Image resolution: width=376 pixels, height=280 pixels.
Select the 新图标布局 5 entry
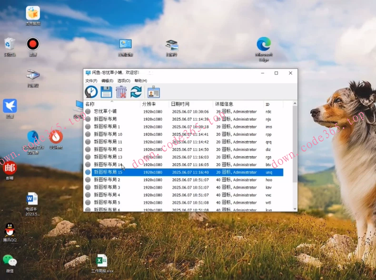tap(184, 203)
